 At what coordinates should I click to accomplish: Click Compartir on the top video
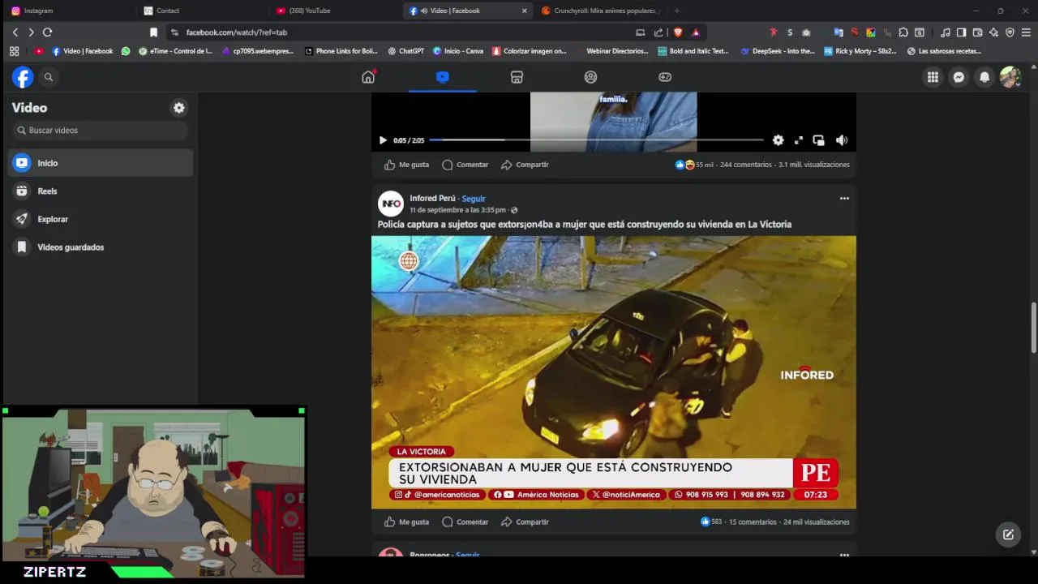(525, 165)
